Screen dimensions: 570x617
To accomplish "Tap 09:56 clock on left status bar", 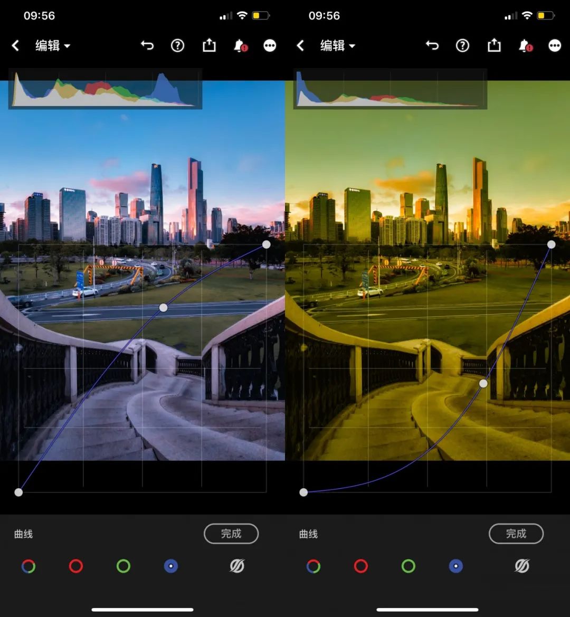I will 39,16.
